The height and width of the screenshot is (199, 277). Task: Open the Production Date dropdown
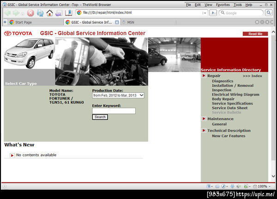click(118, 96)
